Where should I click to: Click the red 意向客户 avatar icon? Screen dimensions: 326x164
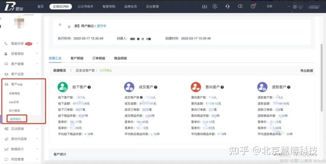[x=196, y=87]
